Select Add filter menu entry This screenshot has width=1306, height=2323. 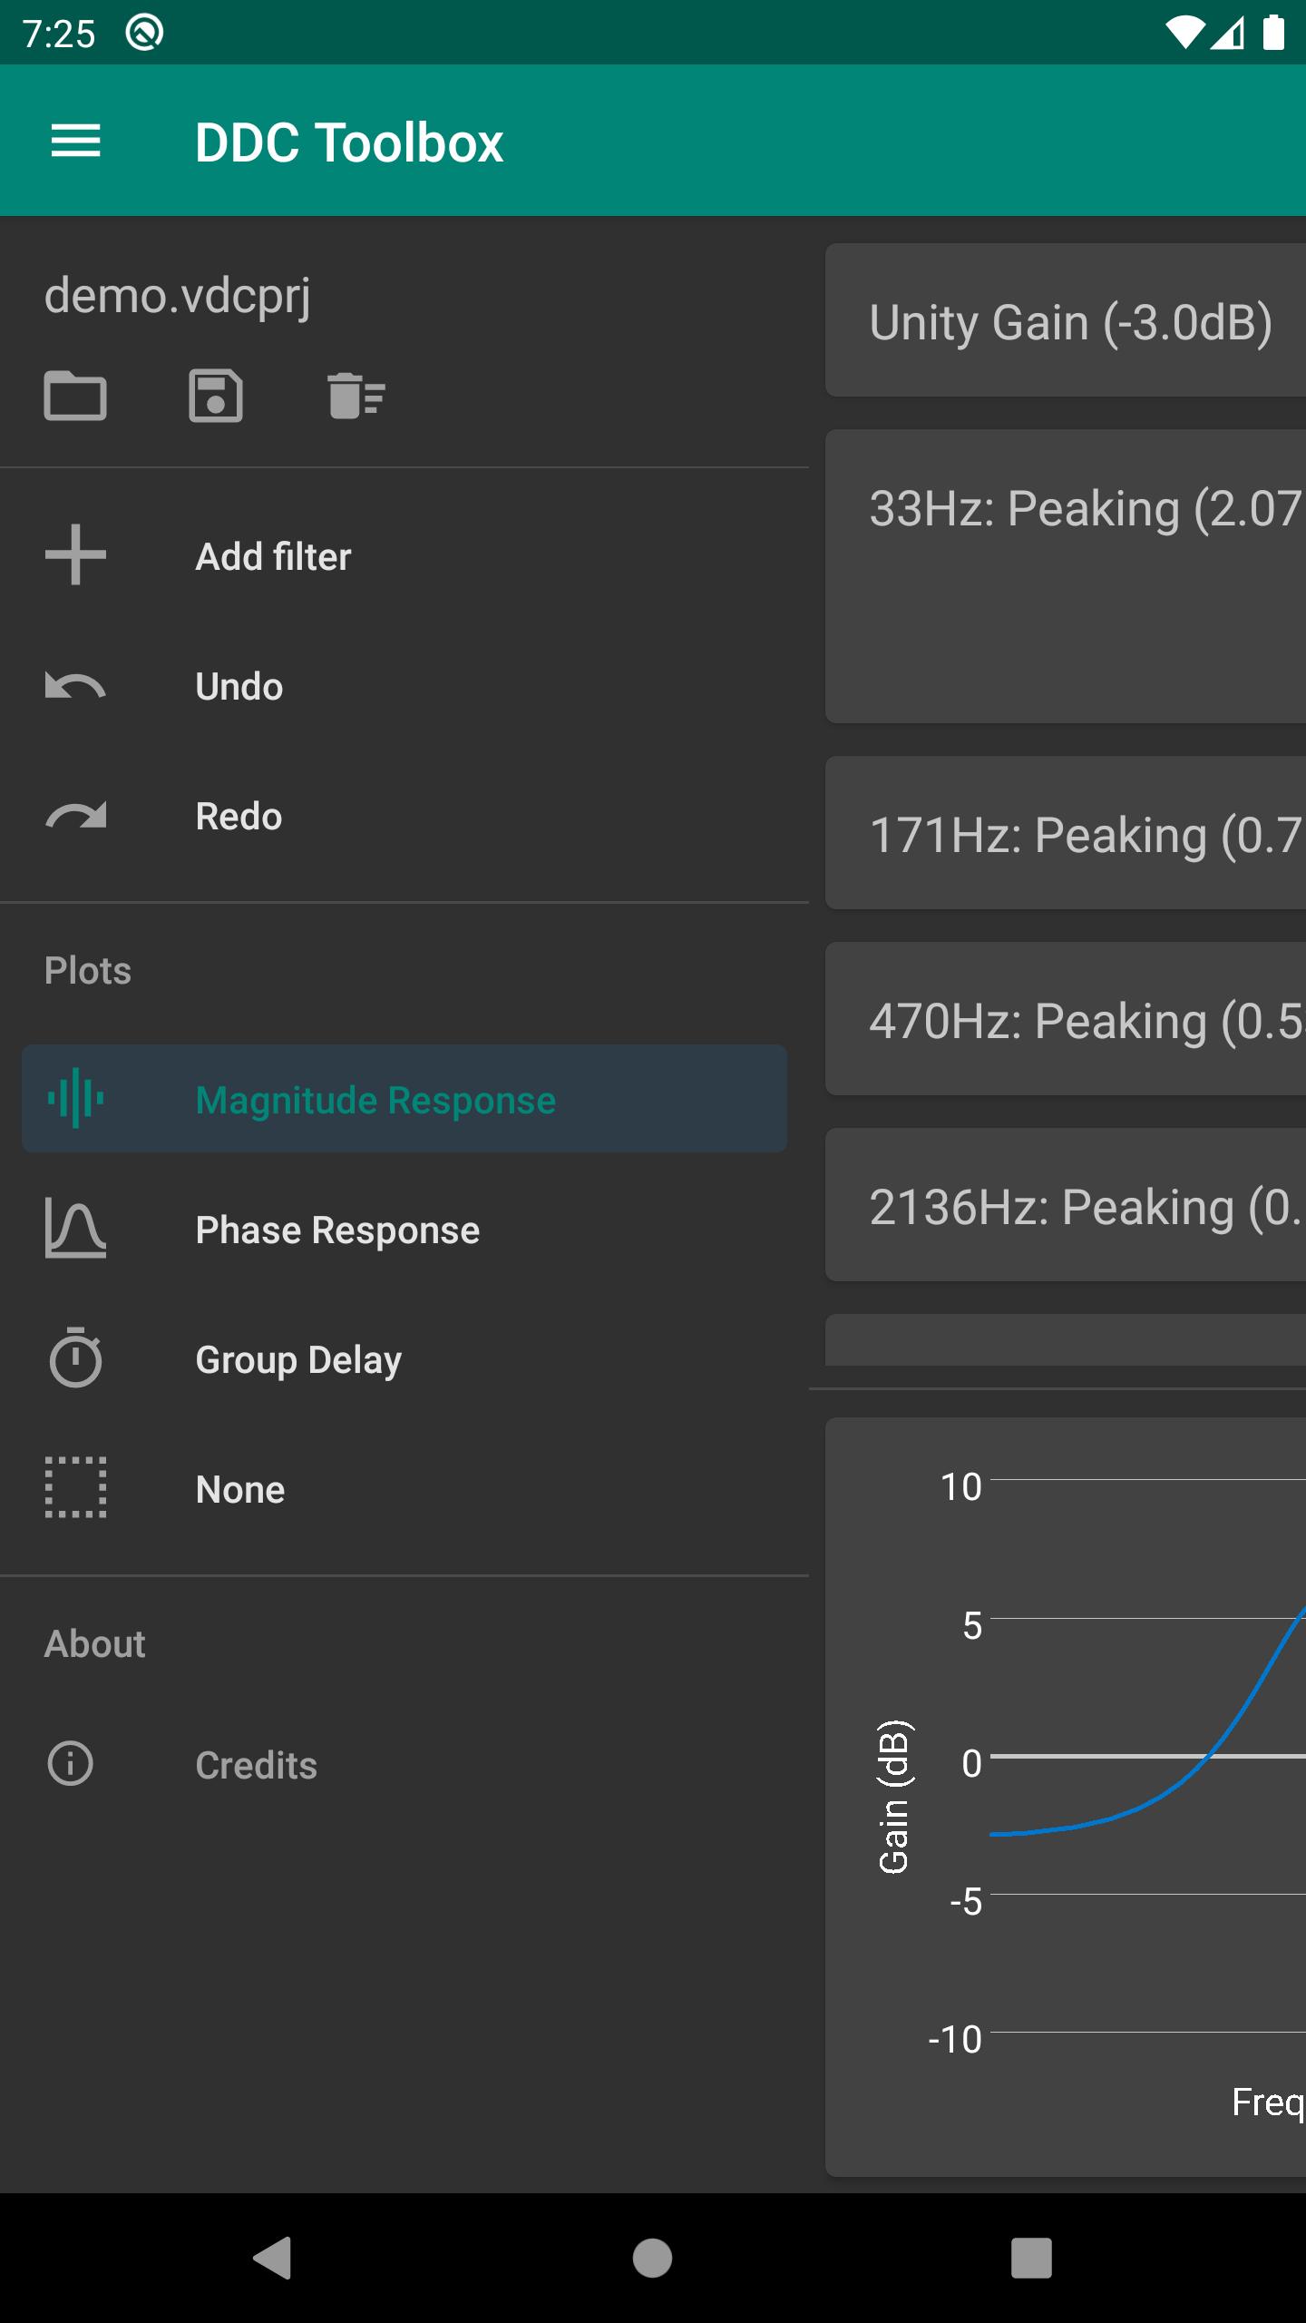404,556
